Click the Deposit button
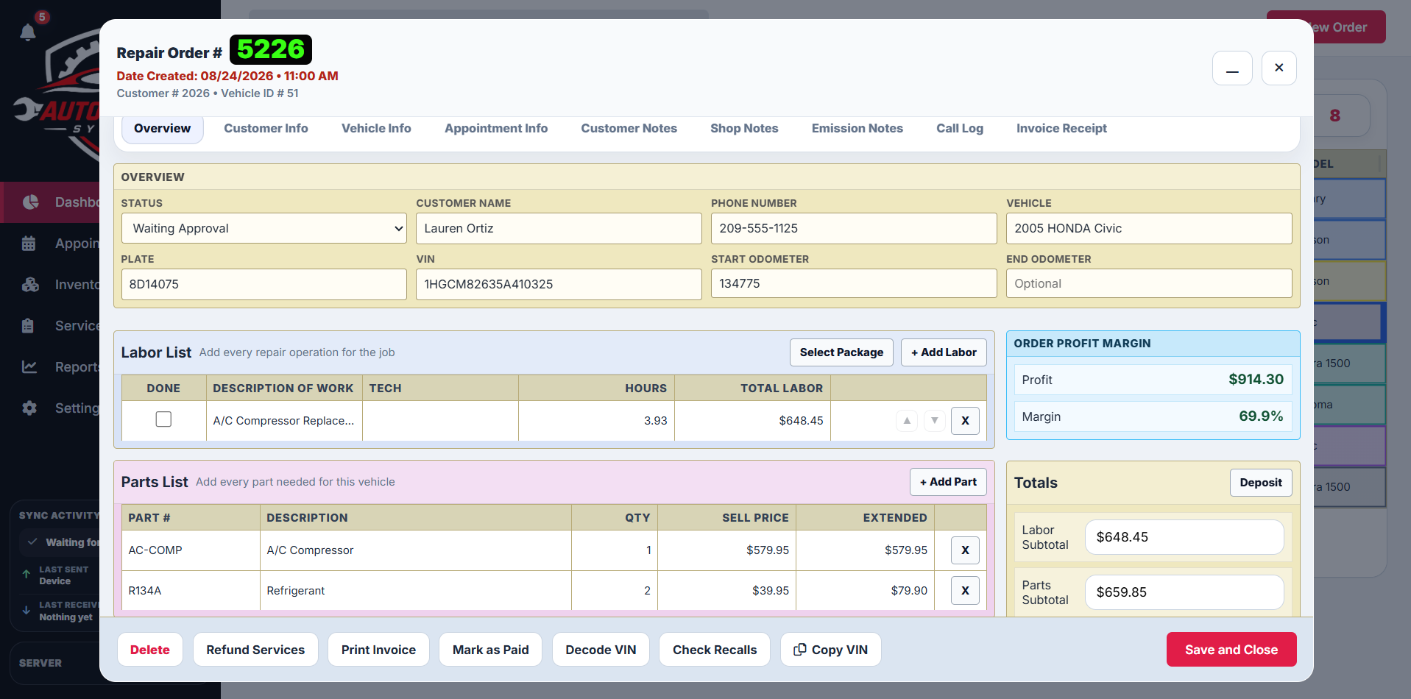The height and width of the screenshot is (699, 1411). tap(1261, 483)
